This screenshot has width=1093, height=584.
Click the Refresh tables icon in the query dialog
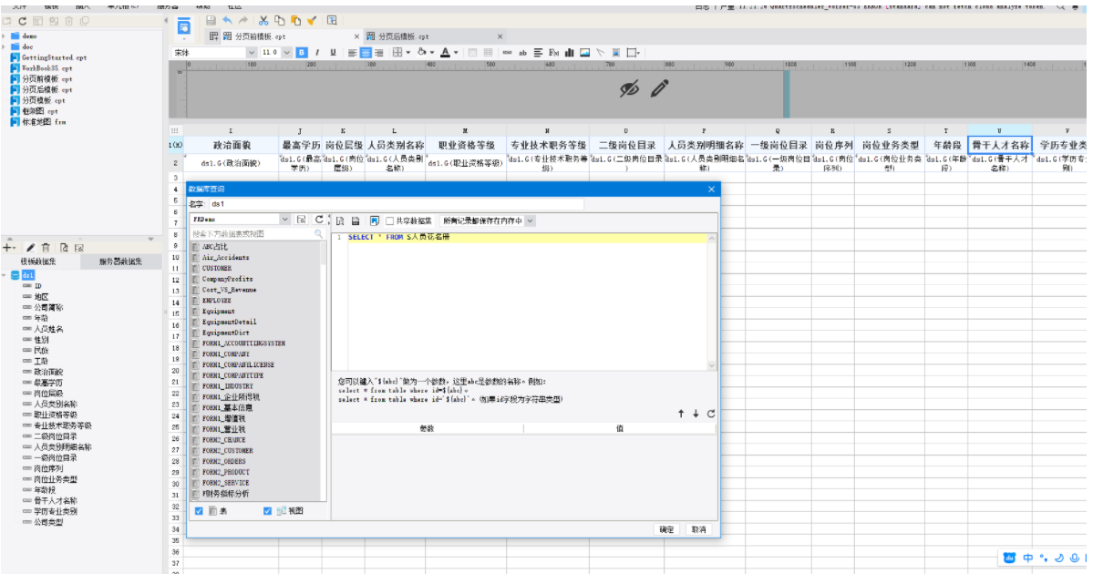pos(319,220)
